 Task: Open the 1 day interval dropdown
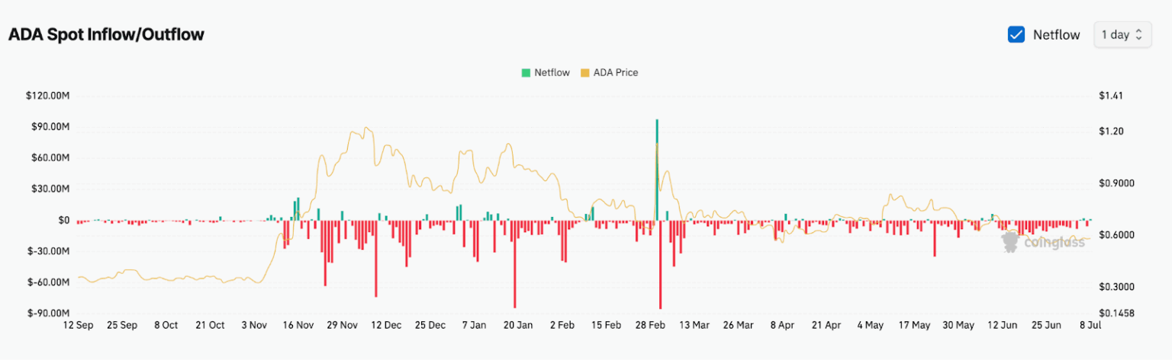[1122, 34]
